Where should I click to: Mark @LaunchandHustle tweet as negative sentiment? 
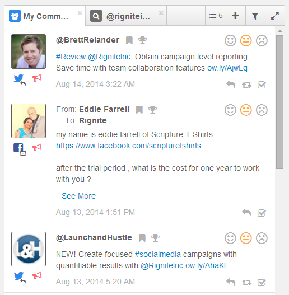262,238
